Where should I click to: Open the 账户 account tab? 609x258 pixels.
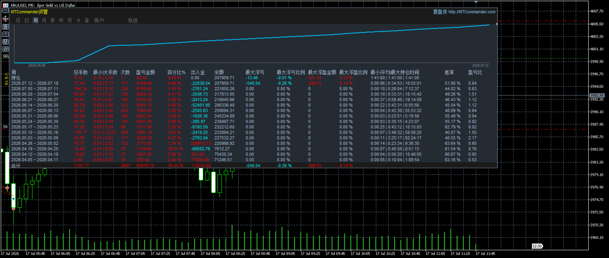99,20
